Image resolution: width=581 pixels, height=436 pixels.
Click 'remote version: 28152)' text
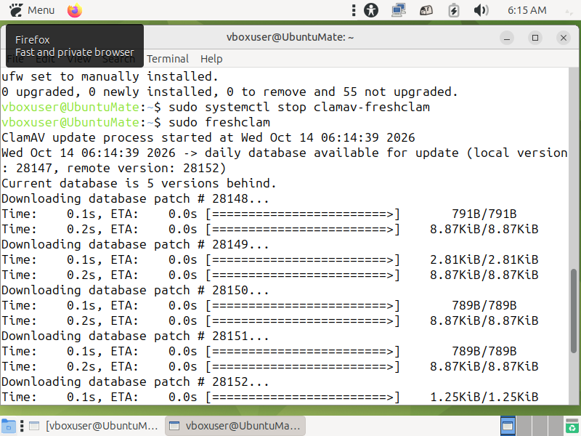(146, 168)
